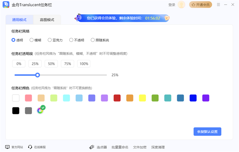Open 官方网站 link
Image resolution: width=239 pixels, height=152 pixels.
coord(17,147)
